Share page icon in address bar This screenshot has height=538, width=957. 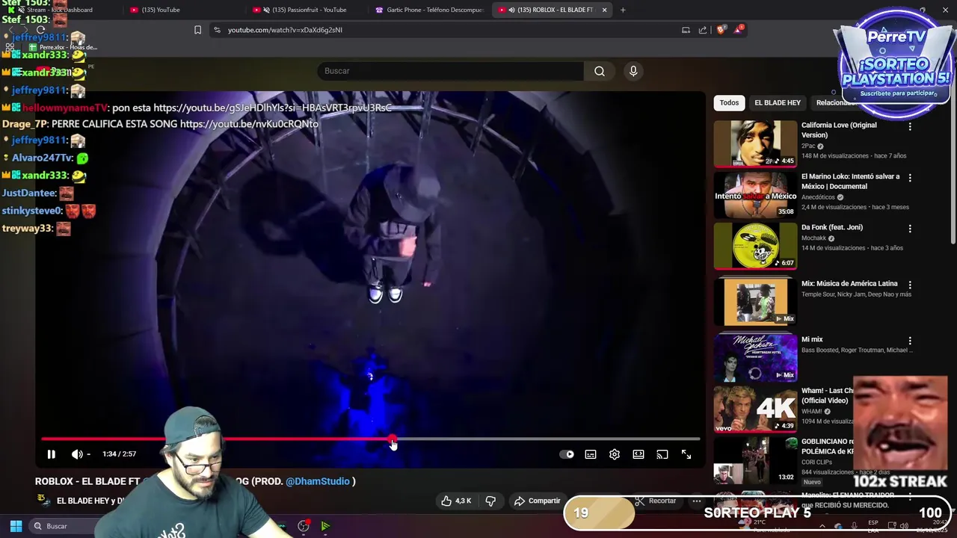click(703, 30)
